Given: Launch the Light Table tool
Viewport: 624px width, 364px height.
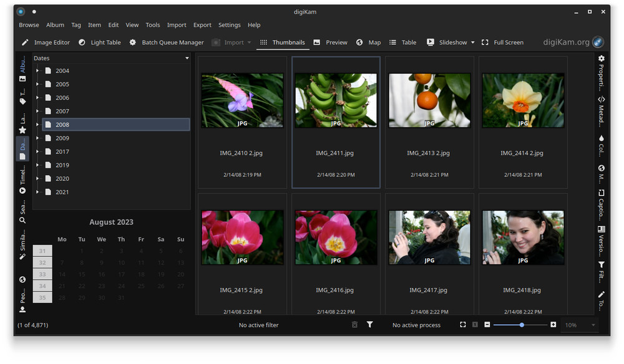Looking at the screenshot, I should tap(99, 42).
